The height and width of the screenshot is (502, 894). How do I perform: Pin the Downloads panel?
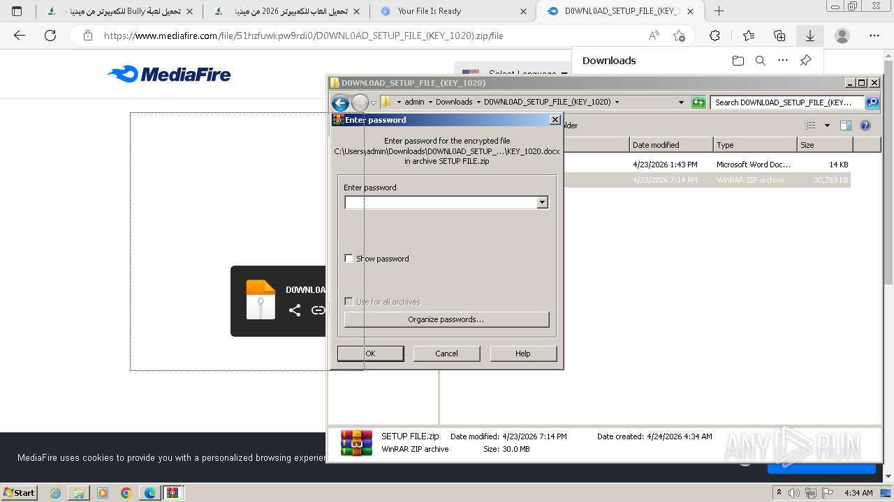click(x=805, y=61)
